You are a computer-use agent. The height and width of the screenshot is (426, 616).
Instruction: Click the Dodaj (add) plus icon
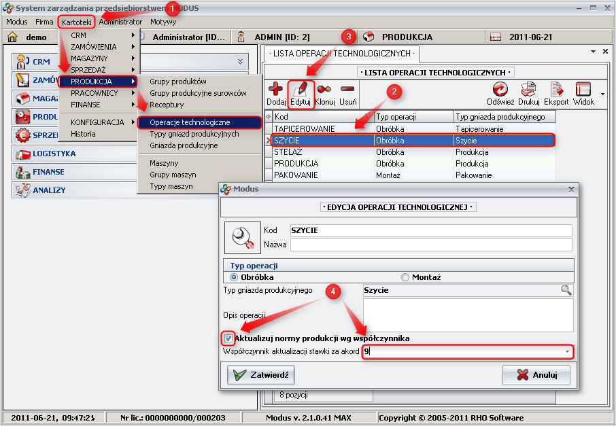click(276, 89)
